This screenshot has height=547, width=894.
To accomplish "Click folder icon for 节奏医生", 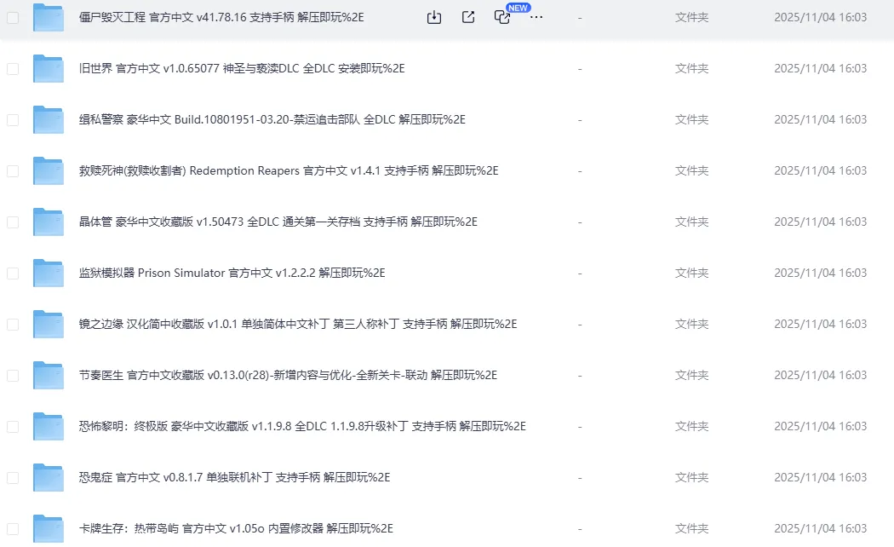I will click(48, 375).
